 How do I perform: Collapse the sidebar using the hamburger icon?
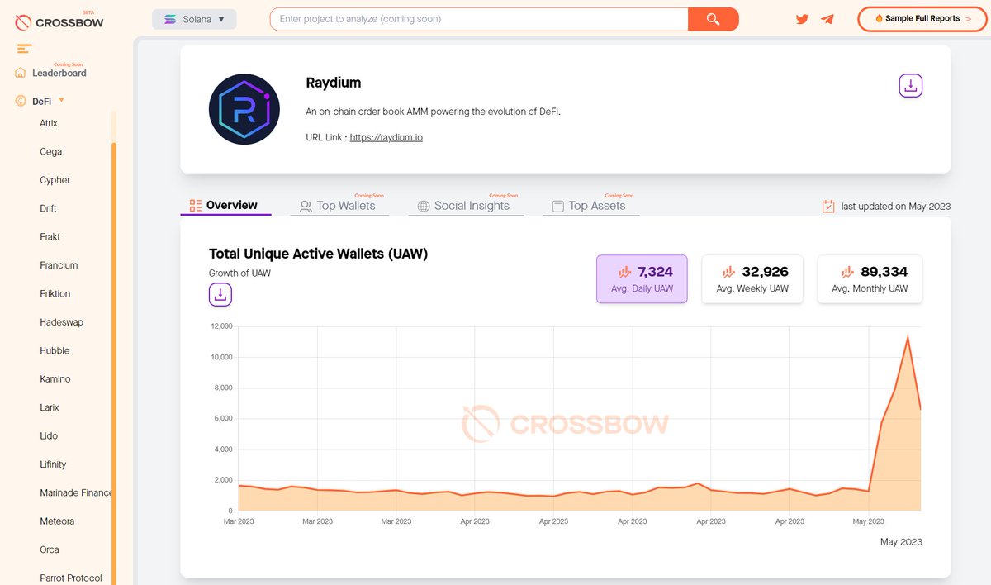23,48
